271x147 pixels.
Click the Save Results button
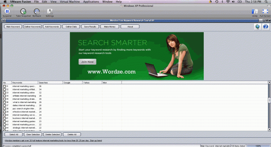pos(90,27)
